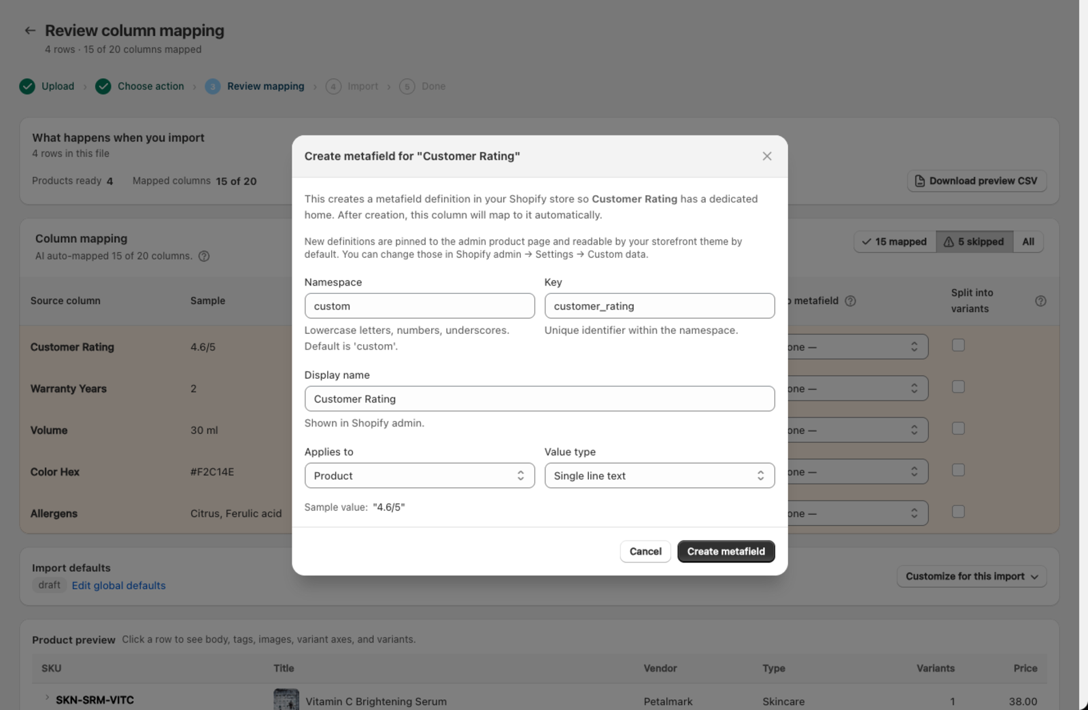Open metafield dropdown in Allergens row

(x=858, y=513)
